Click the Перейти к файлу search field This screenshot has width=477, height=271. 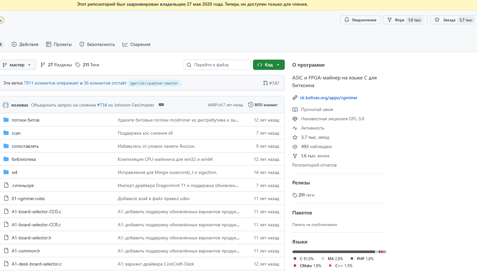click(221, 65)
